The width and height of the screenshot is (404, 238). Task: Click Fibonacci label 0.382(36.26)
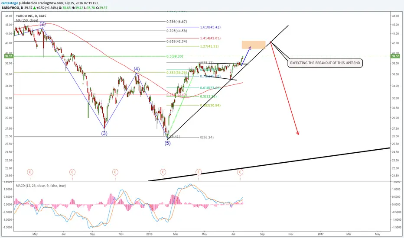pyautogui.click(x=177, y=73)
